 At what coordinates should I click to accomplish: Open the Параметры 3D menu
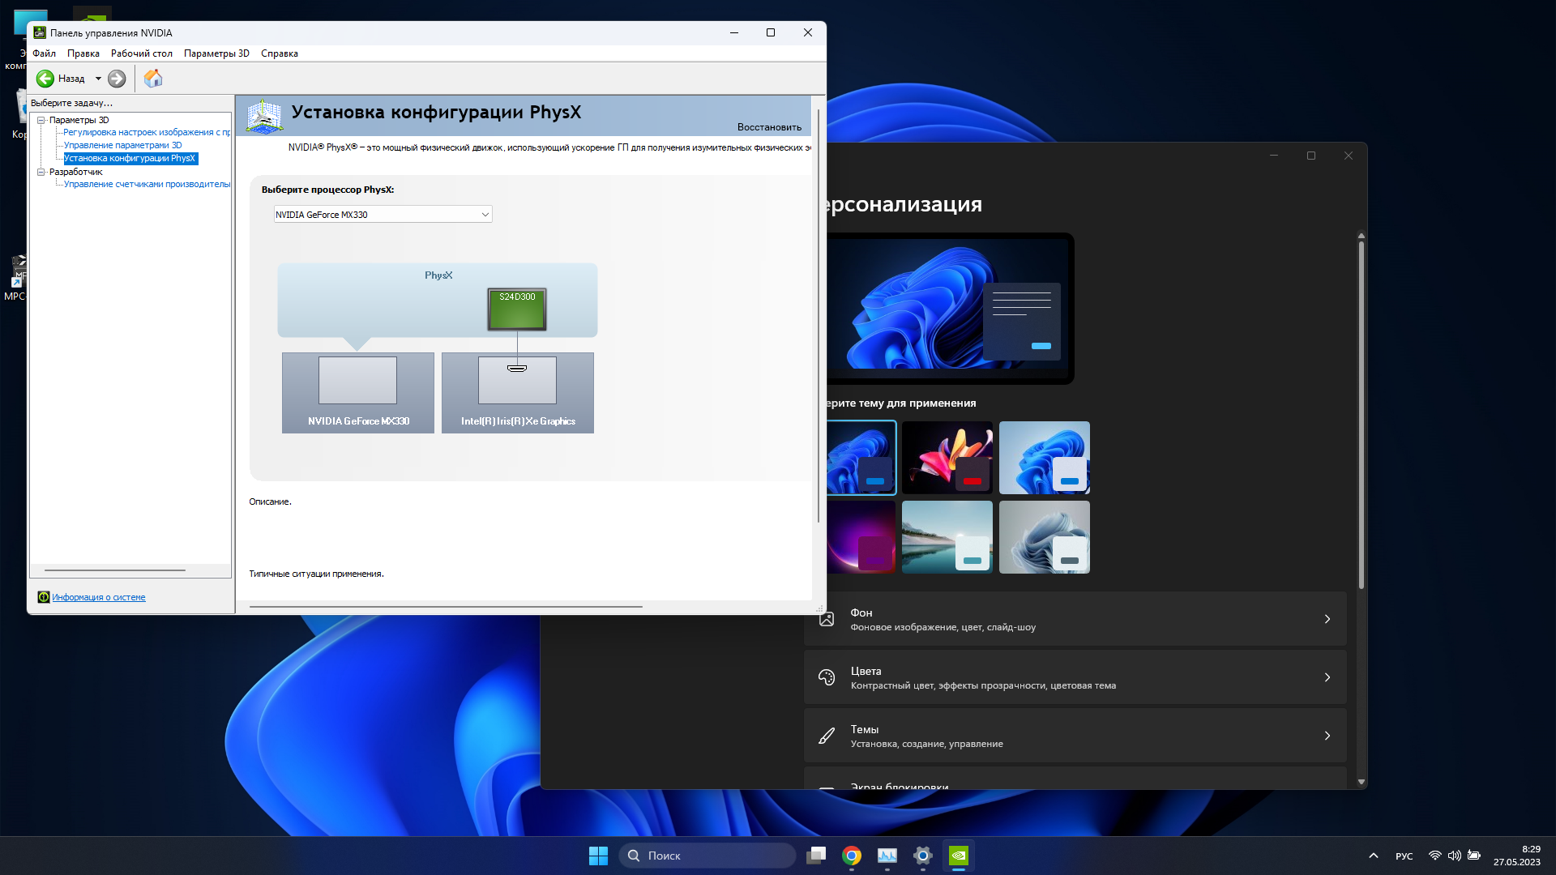[x=216, y=53]
